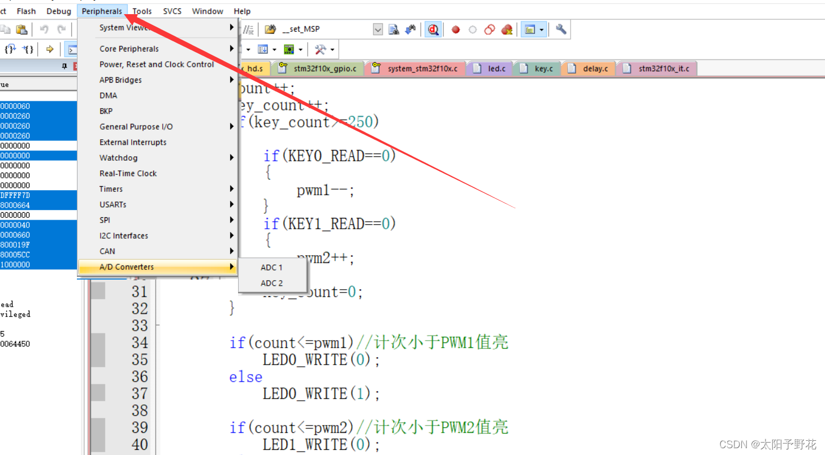Click the System Analyzer window icon

click(263, 49)
